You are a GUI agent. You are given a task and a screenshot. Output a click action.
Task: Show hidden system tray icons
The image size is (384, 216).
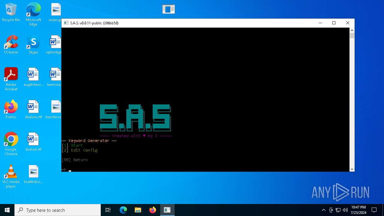(x=323, y=210)
